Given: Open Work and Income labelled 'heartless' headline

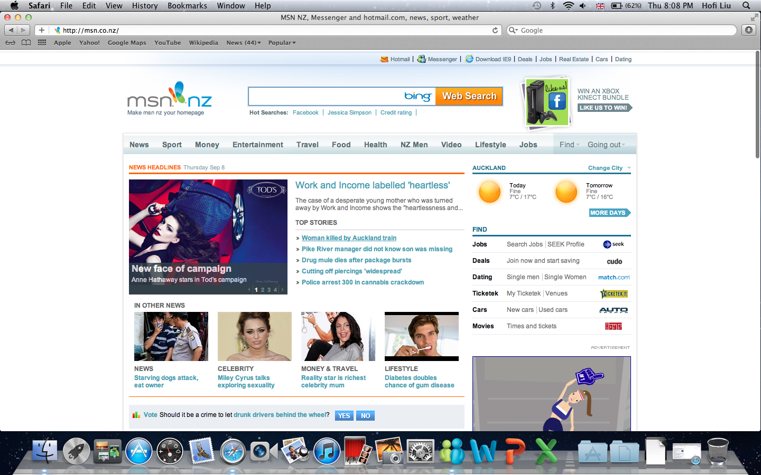Looking at the screenshot, I should pyautogui.click(x=373, y=185).
